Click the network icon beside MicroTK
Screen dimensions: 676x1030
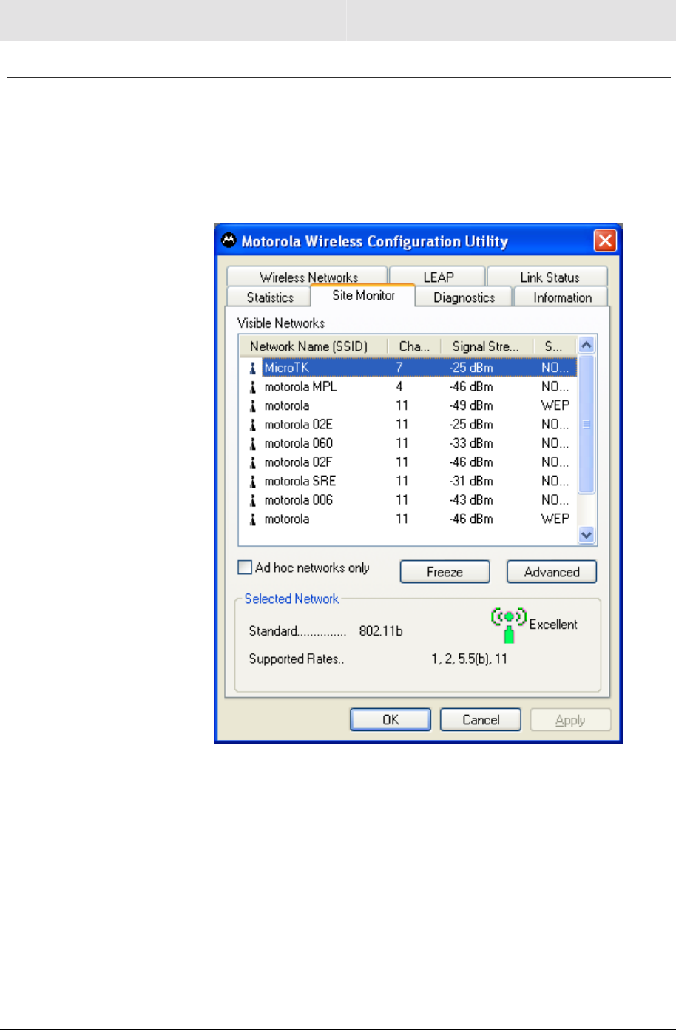click(x=253, y=368)
